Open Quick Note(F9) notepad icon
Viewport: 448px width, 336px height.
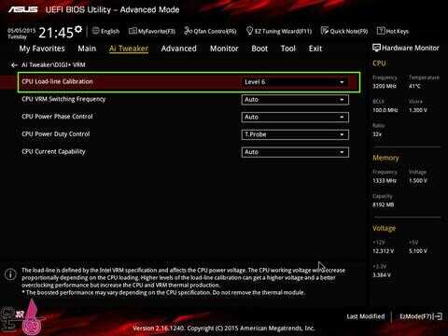tap(325, 31)
